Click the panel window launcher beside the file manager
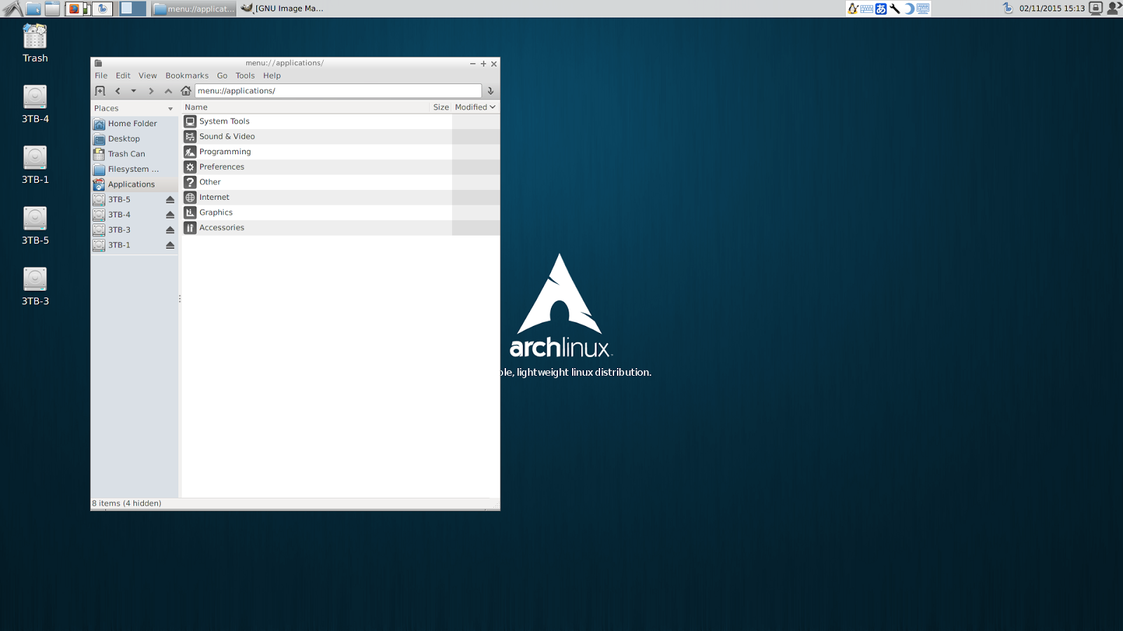The height and width of the screenshot is (631, 1123). [53, 8]
